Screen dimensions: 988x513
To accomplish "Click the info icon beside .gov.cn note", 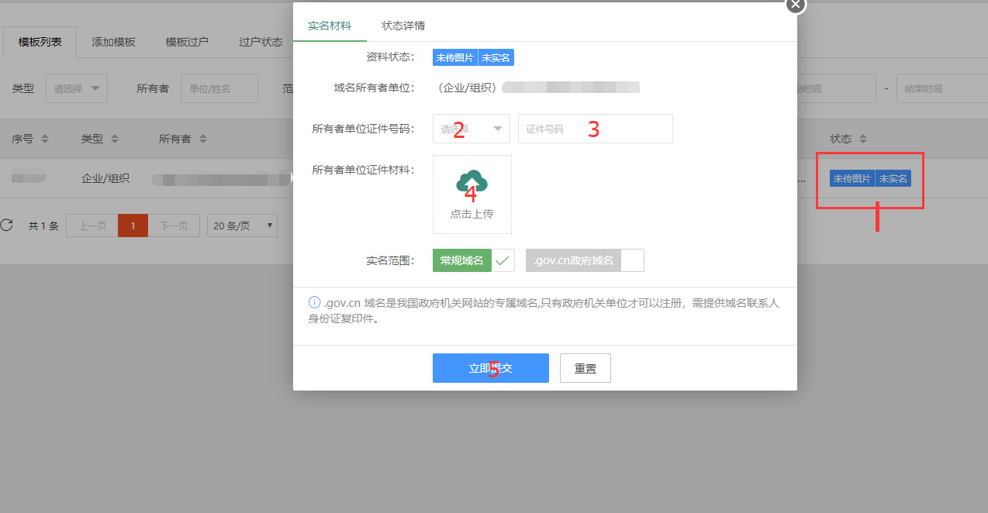I will [314, 302].
